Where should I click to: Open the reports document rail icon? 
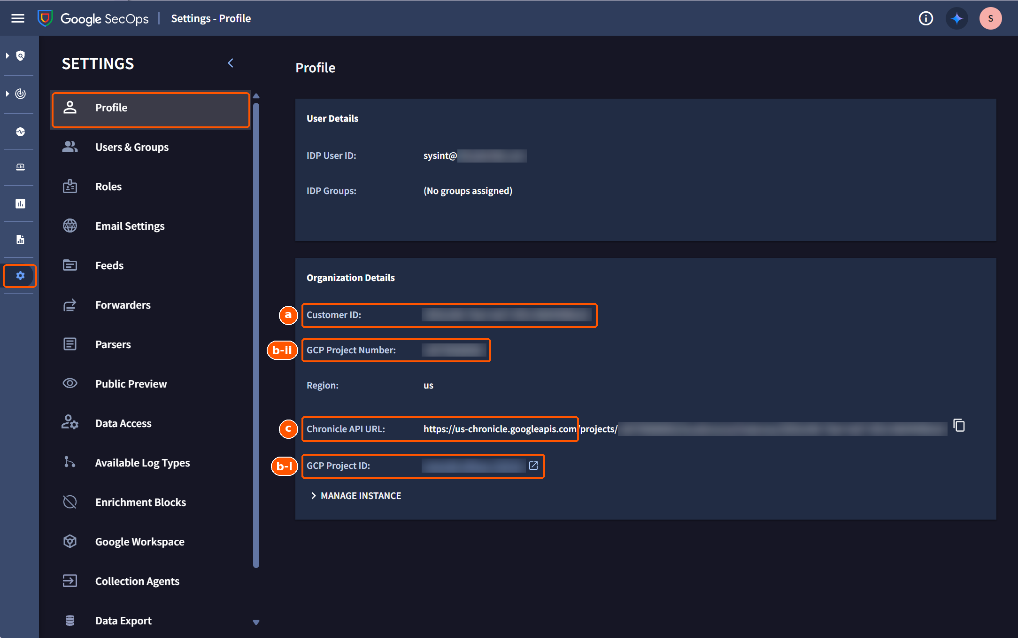coord(20,240)
